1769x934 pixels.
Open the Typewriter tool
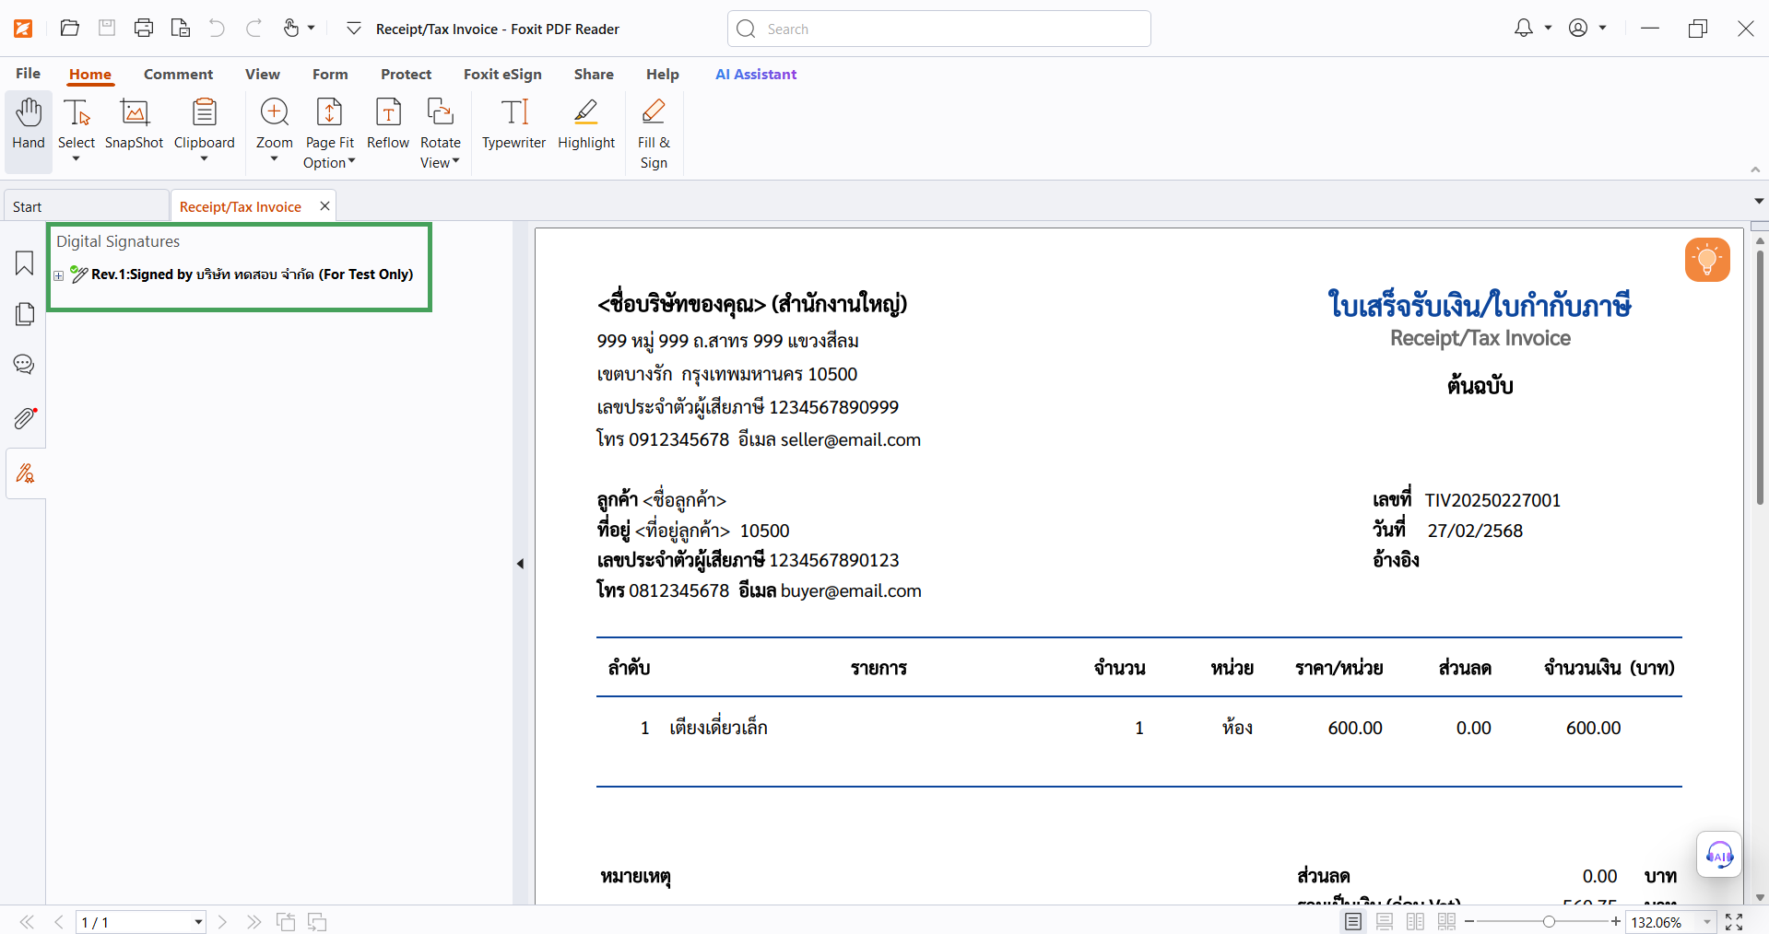(x=513, y=126)
